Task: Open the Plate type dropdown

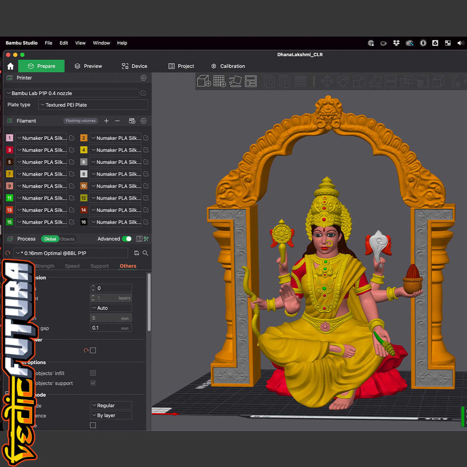Action: point(93,105)
